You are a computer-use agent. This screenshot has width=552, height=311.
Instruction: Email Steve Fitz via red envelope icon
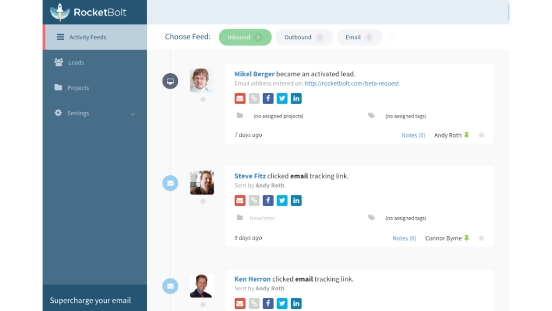240,200
